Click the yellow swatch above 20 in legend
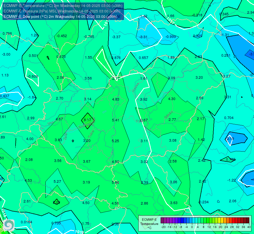The height and width of the screenshot is (234, 254). coord(219,220)
